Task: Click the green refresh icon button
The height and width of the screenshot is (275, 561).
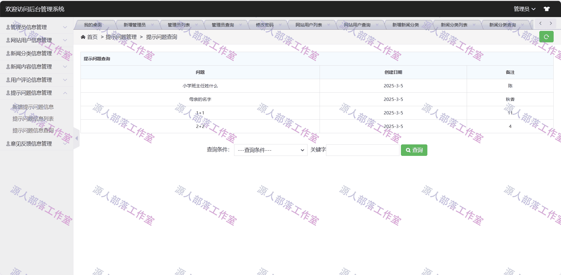Action: 546,37
